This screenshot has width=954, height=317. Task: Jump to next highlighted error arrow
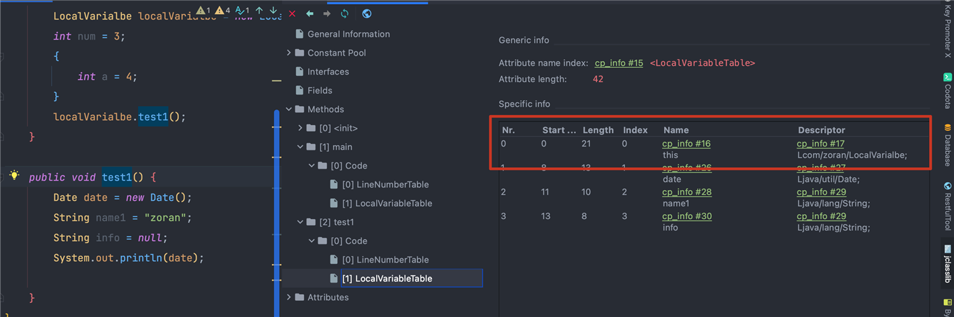pos(273,11)
